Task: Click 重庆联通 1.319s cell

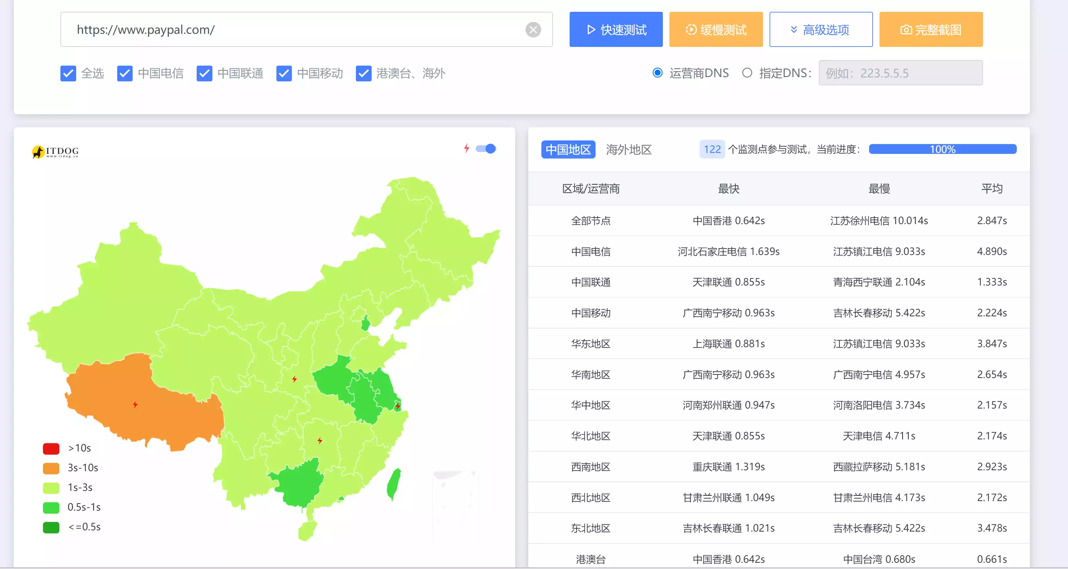Action: click(729, 467)
